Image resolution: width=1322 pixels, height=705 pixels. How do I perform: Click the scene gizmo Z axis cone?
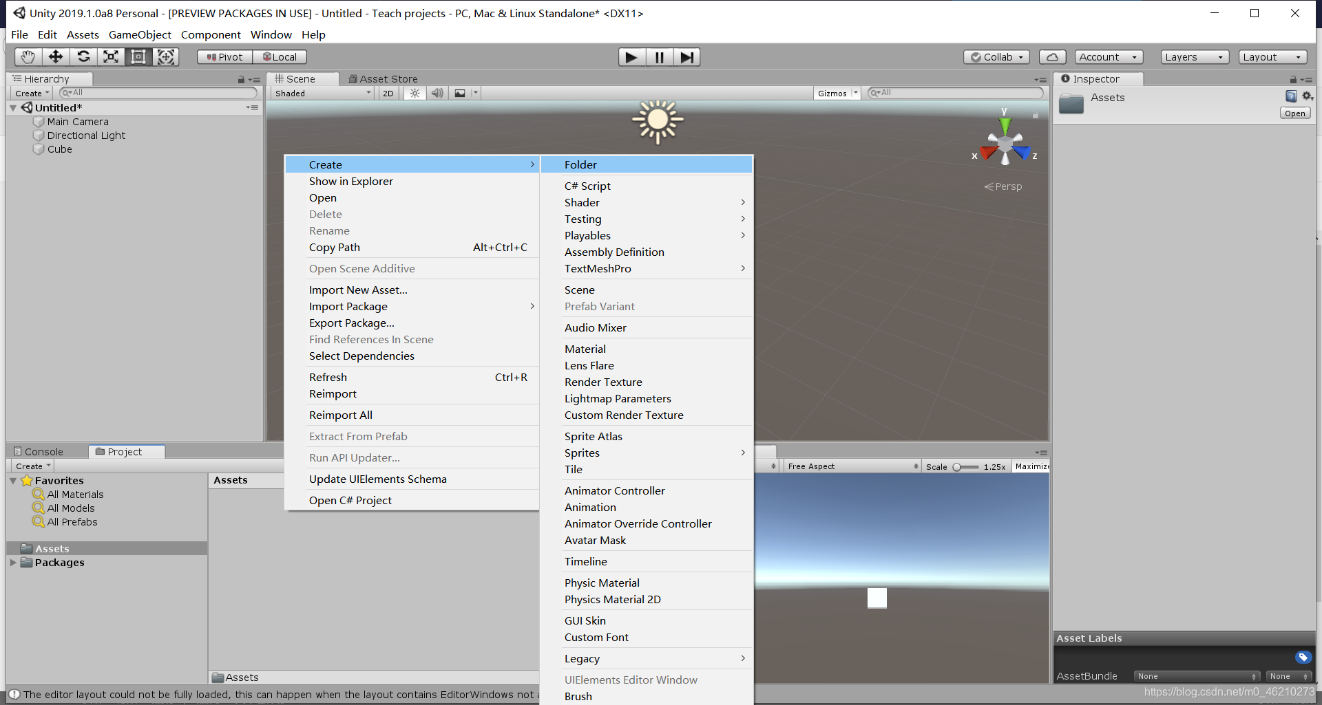pos(1022,152)
